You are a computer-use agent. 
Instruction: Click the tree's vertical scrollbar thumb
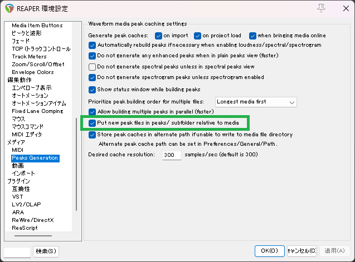(76, 164)
